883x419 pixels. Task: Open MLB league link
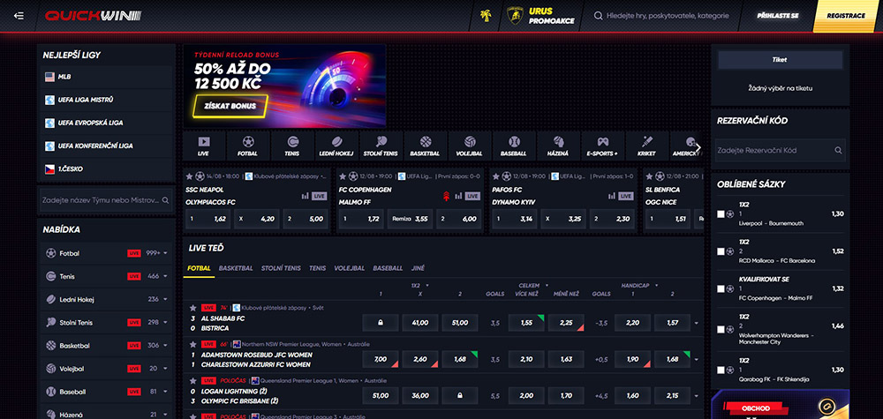pos(106,77)
